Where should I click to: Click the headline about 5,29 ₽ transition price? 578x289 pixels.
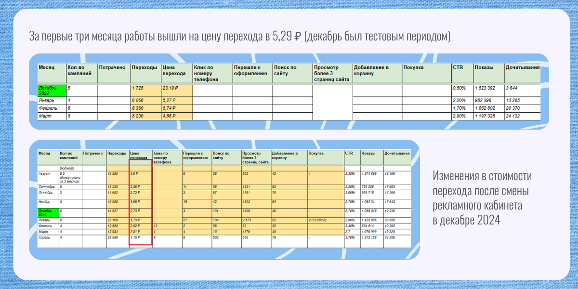(240, 37)
